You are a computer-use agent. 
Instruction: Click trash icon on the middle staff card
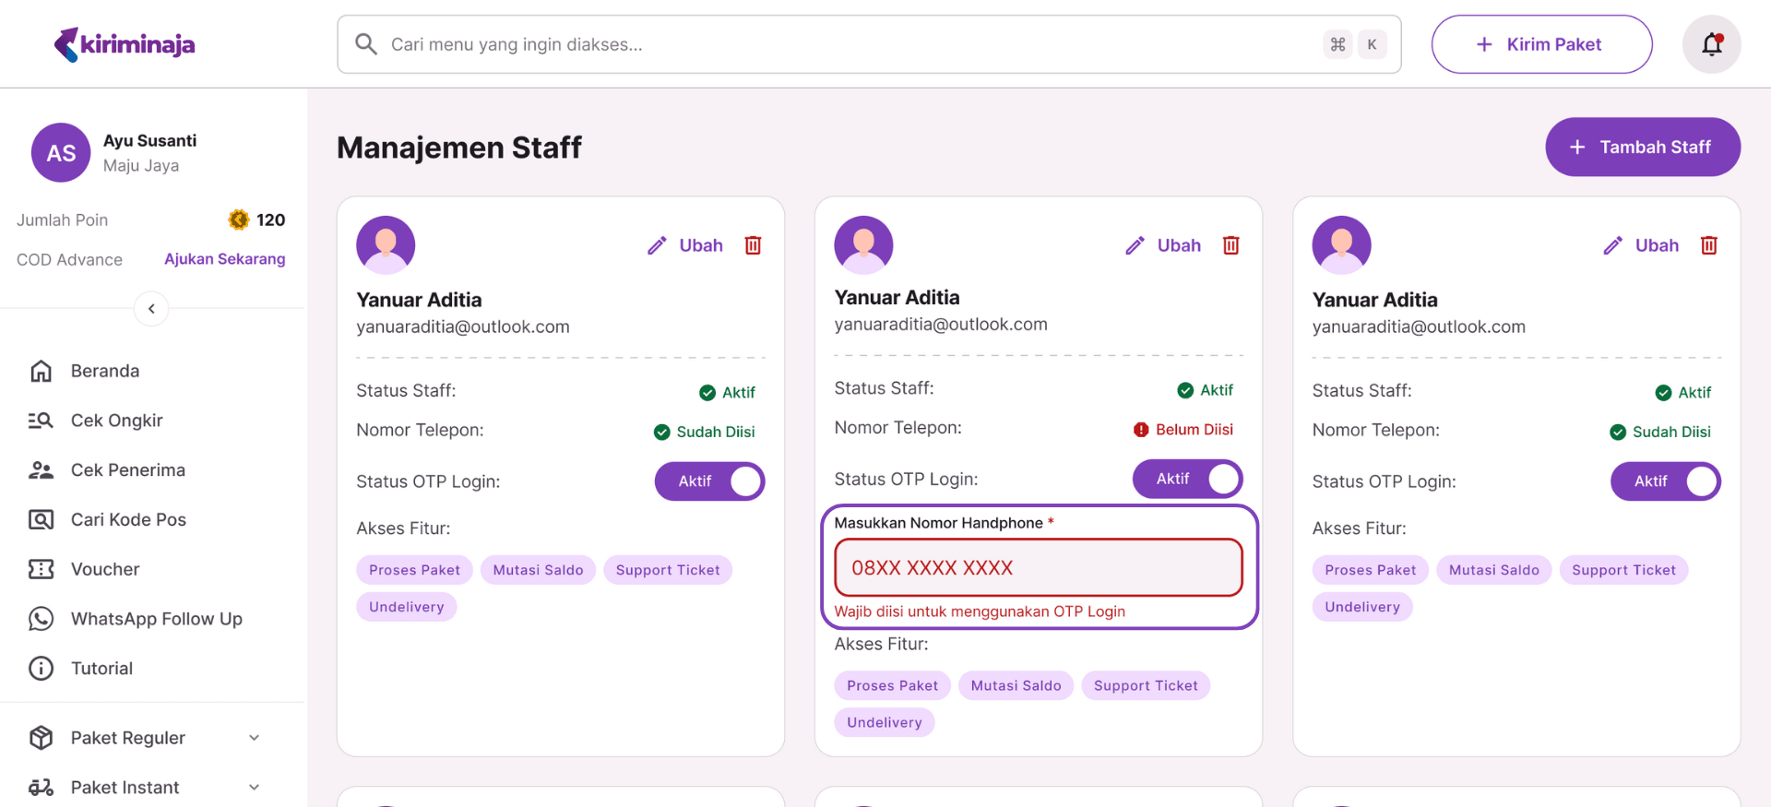click(x=1230, y=245)
